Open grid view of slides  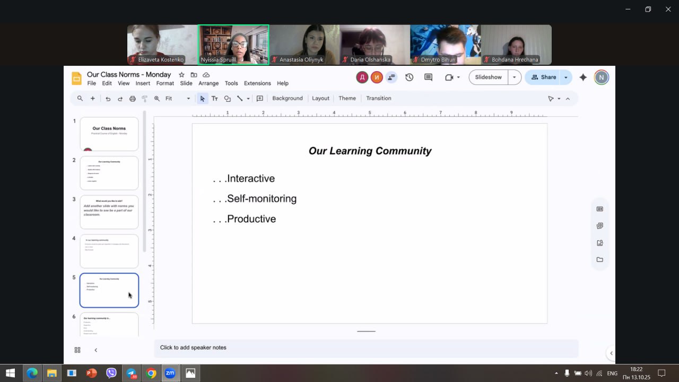(x=77, y=350)
